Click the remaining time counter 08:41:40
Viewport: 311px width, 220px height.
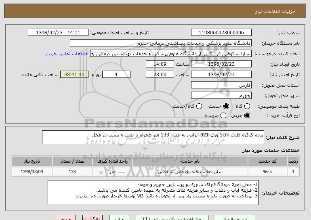(74, 75)
